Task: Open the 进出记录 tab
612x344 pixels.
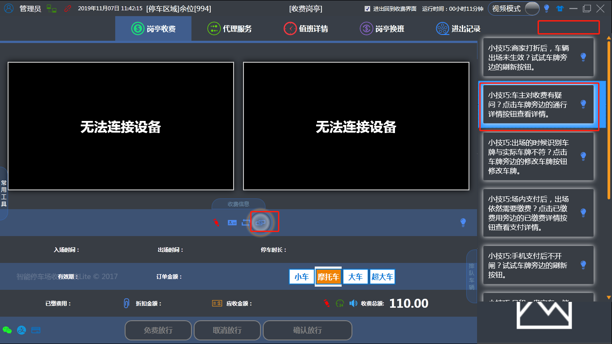Action: tap(458, 29)
